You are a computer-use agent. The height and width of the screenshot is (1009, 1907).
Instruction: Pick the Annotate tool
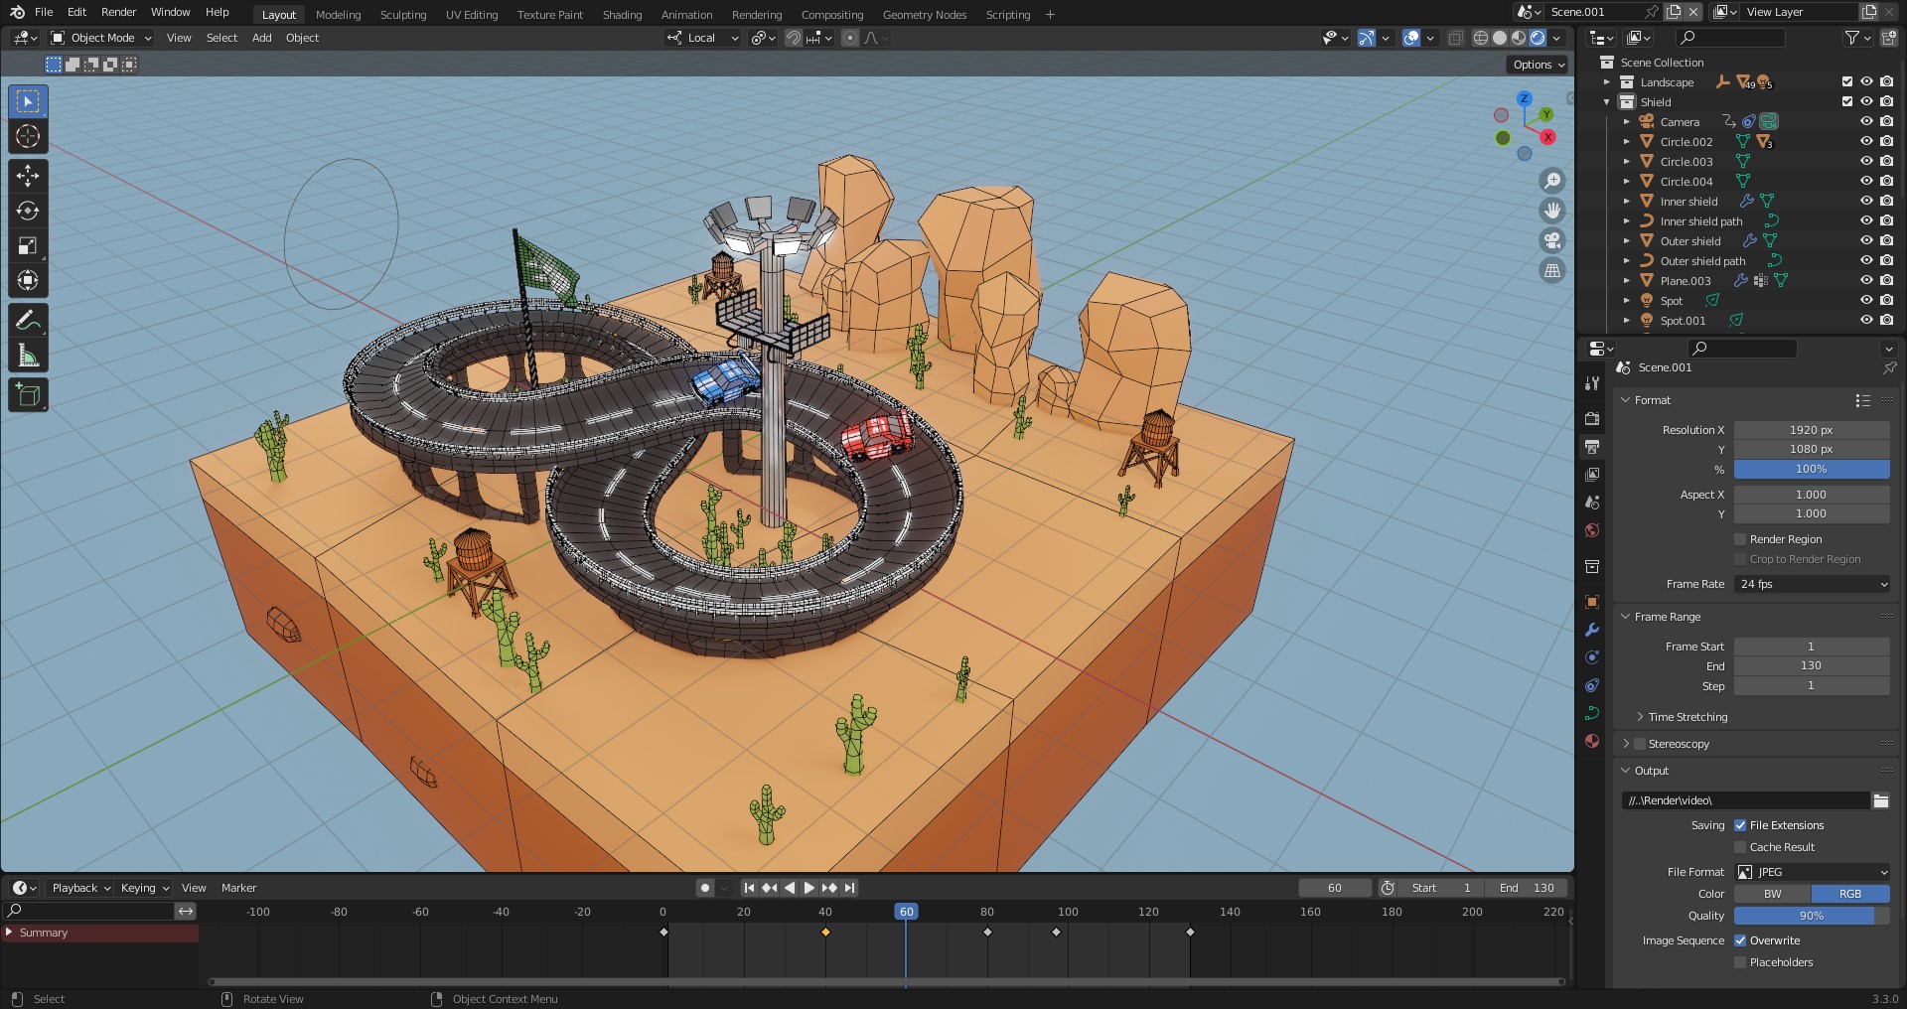pyautogui.click(x=28, y=319)
